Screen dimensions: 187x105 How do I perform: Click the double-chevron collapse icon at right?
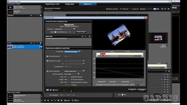click(169, 71)
